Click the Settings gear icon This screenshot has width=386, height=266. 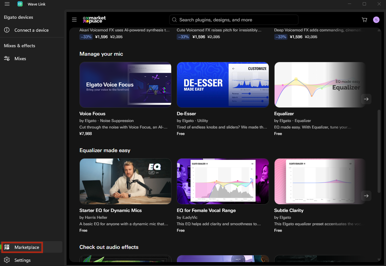(7, 260)
